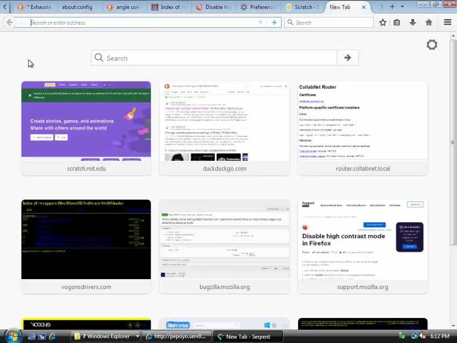
Task: Open the support.mozilla.org tile
Action: click(363, 247)
